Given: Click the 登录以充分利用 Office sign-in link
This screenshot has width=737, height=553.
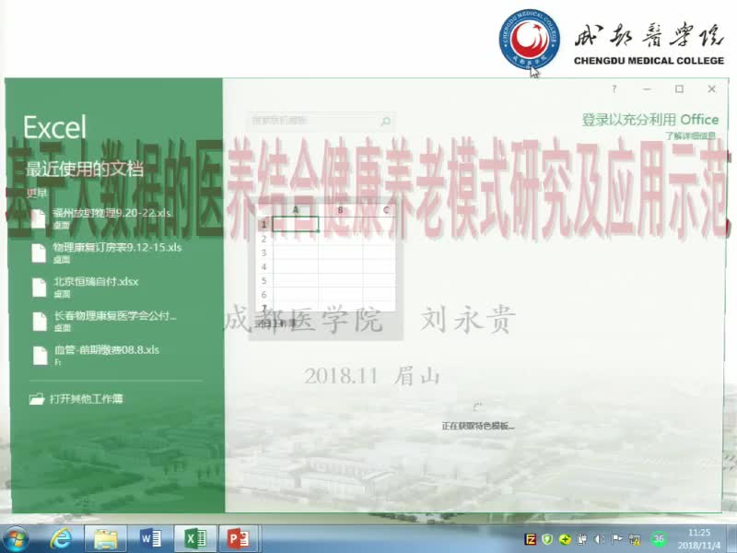Looking at the screenshot, I should pyautogui.click(x=650, y=120).
